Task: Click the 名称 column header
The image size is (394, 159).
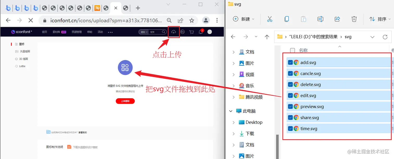Action: (303, 50)
